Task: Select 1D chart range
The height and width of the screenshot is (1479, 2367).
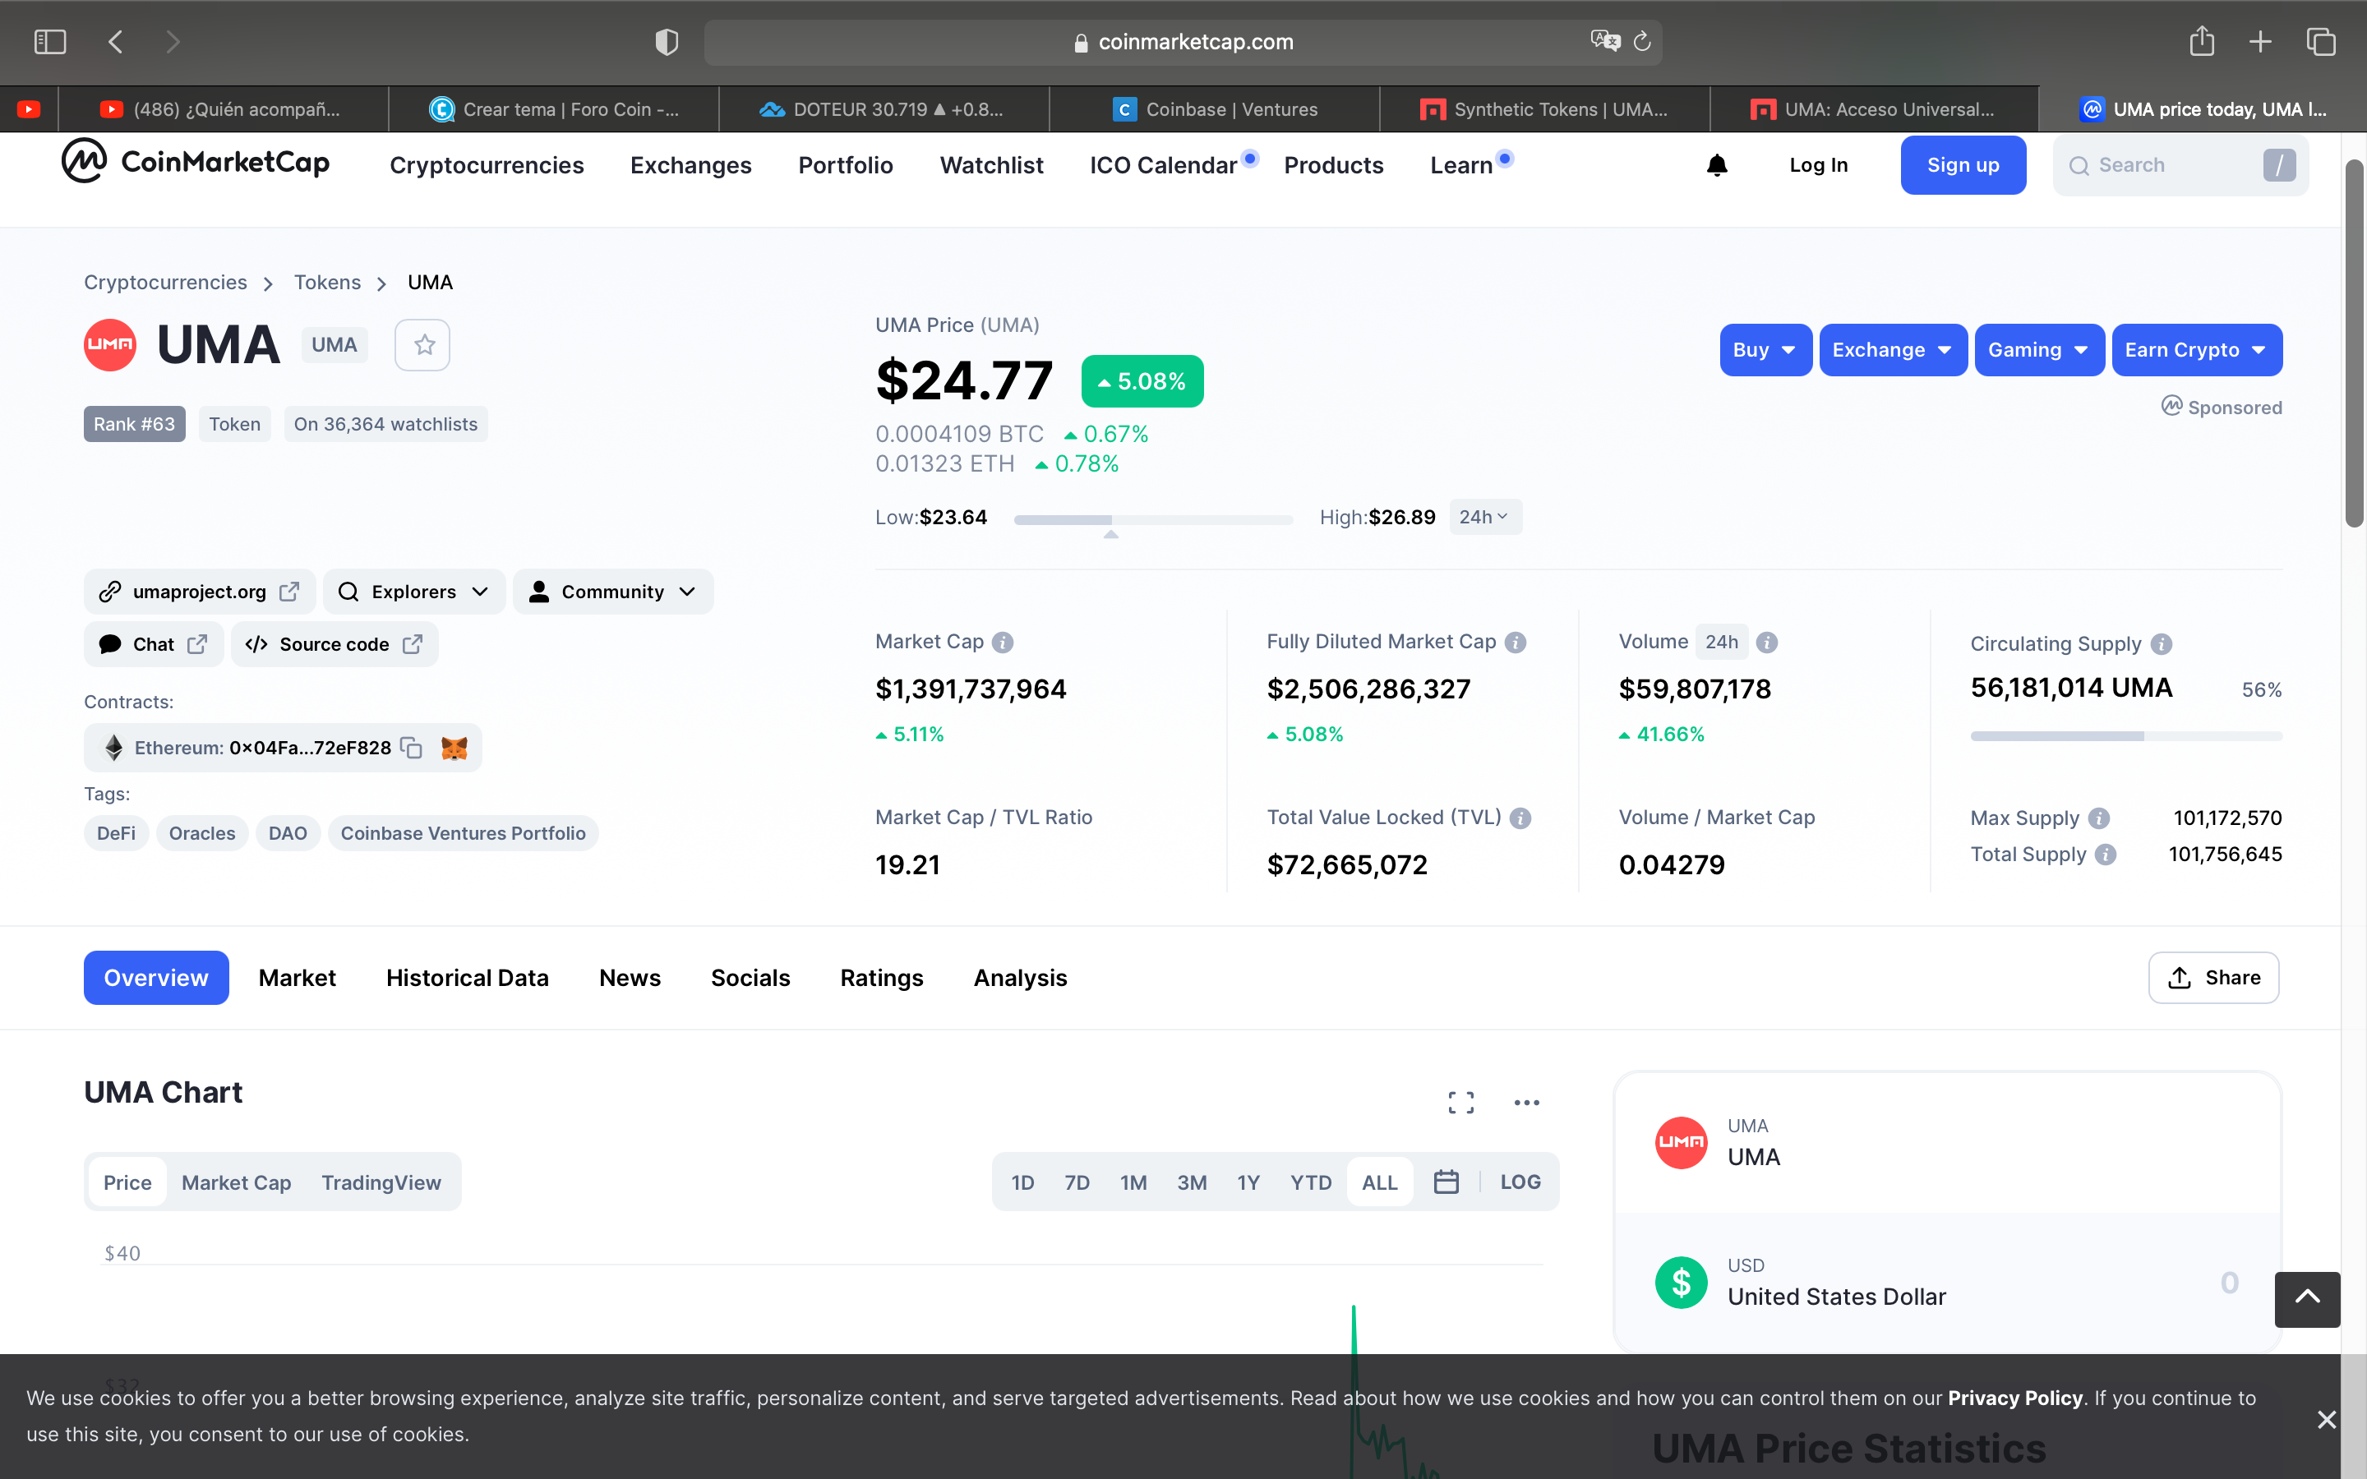Action: 1022,1182
